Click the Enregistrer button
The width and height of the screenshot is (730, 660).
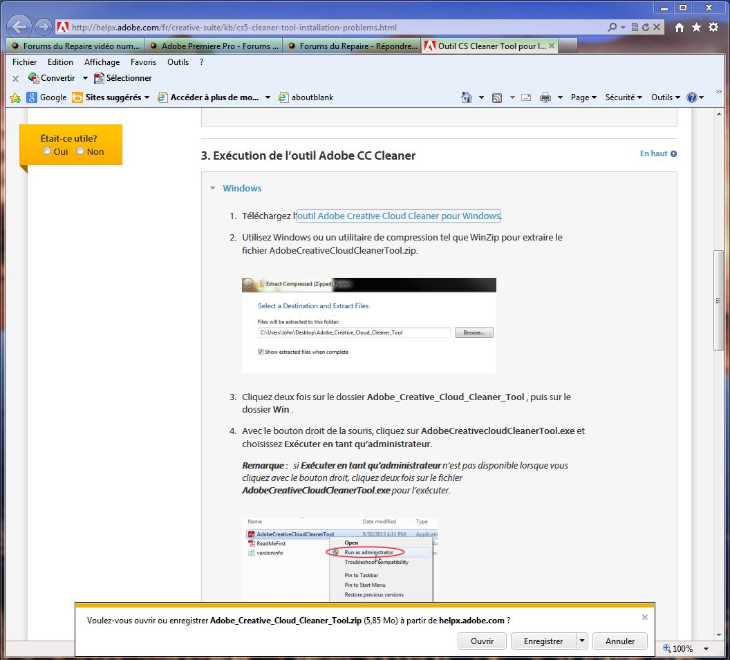click(543, 641)
